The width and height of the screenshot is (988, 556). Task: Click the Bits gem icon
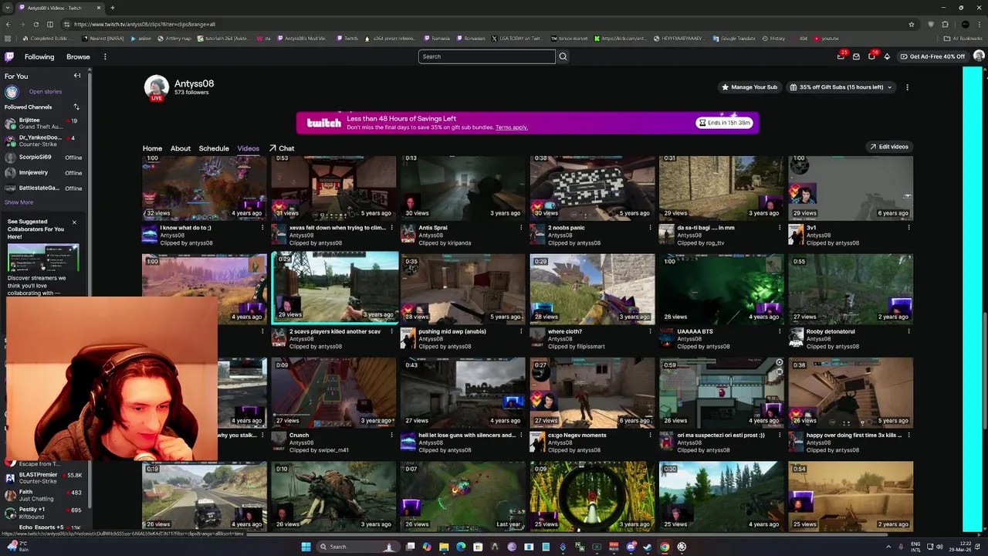[887, 56]
